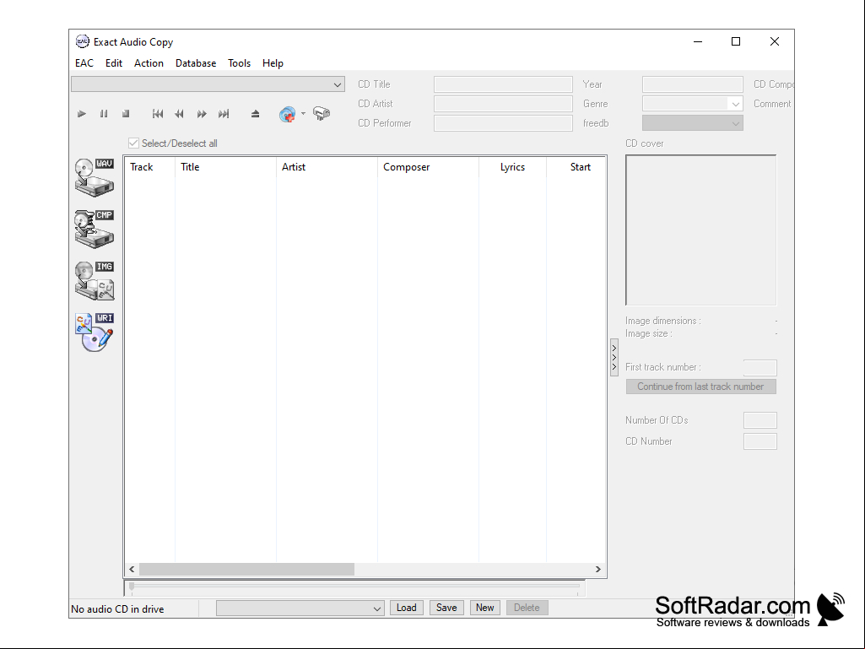Viewport: 865px width, 649px height.
Task: Click scrollbar left arrow
Action: coord(132,569)
